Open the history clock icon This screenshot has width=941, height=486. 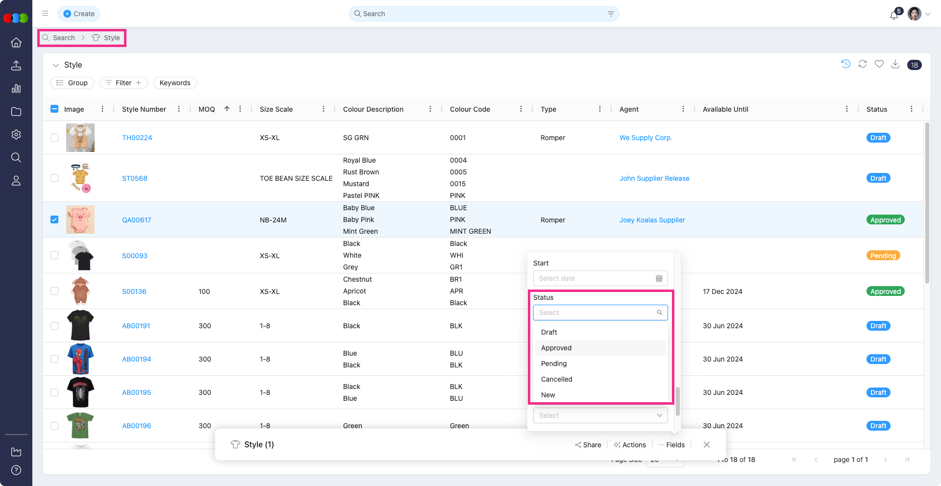[x=846, y=64]
